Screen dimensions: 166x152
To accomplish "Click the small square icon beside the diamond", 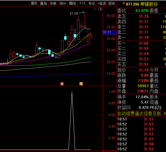I will coord(99,9).
